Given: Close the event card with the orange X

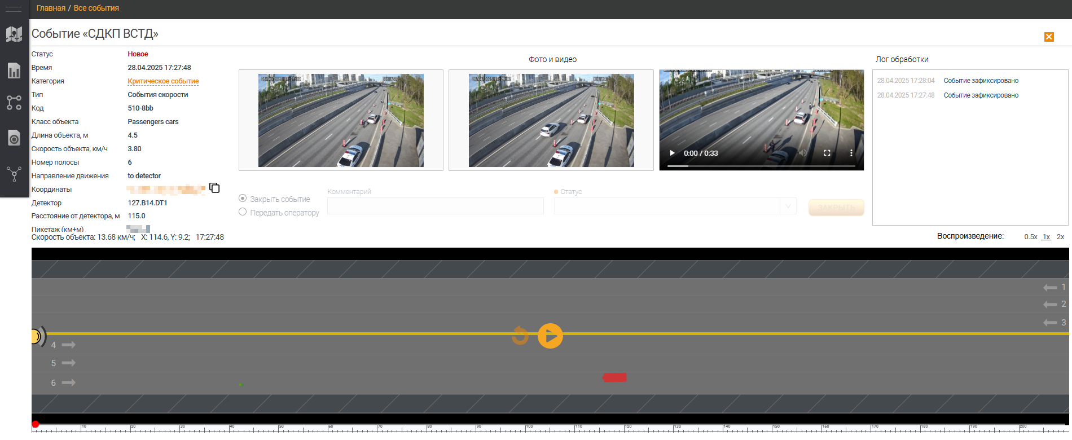Looking at the screenshot, I should (1049, 37).
